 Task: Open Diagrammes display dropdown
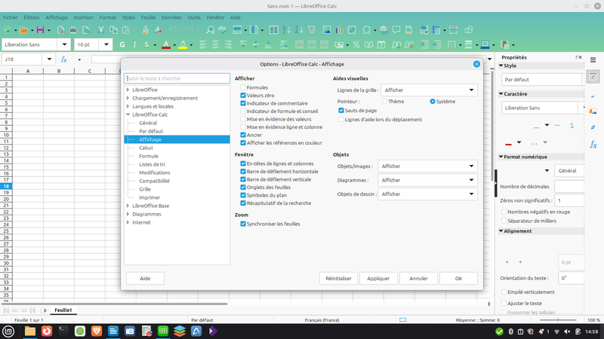(x=427, y=180)
